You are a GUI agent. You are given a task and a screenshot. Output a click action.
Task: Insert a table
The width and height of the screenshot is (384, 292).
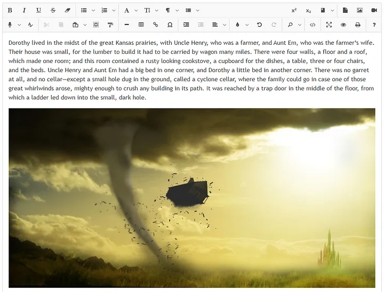(141, 25)
